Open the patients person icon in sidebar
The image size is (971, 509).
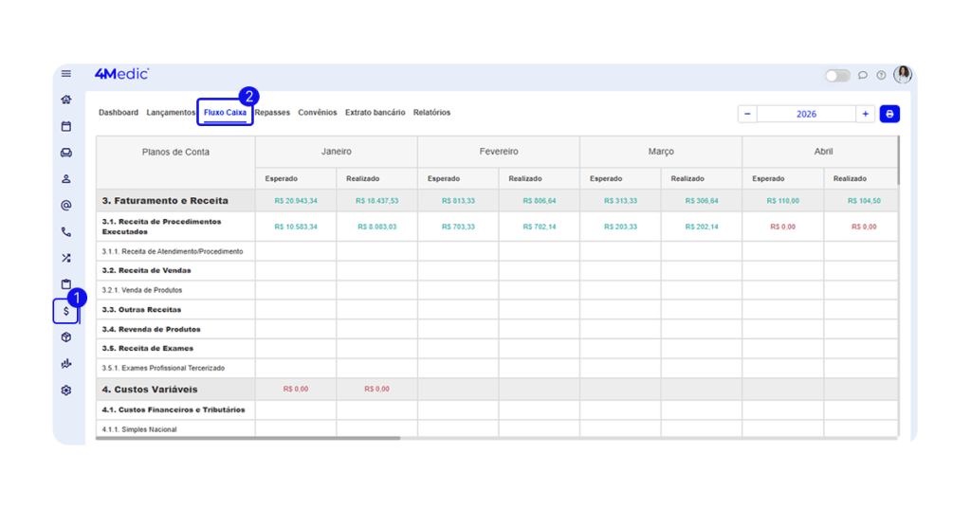coord(65,178)
